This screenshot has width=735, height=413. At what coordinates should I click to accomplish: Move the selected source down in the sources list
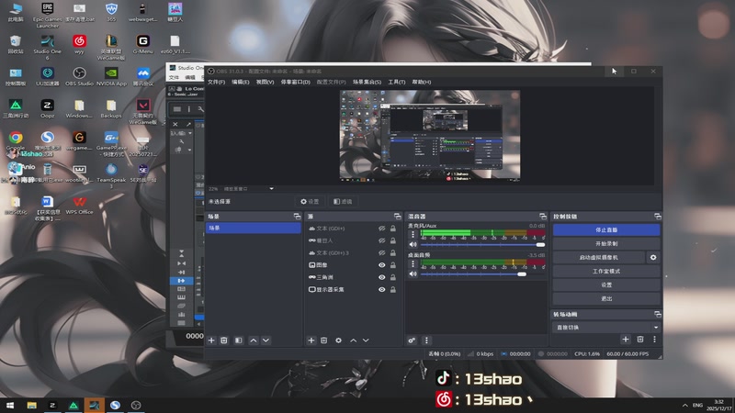coord(366,340)
